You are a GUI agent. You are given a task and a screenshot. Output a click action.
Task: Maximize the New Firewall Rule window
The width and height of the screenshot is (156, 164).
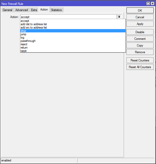click(148, 4)
